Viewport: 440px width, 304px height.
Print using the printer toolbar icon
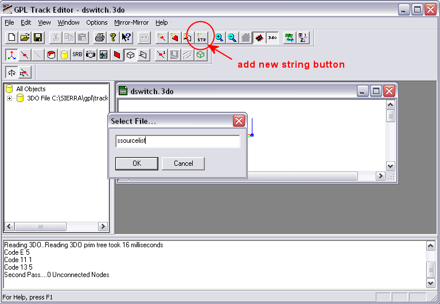pyautogui.click(x=99, y=38)
